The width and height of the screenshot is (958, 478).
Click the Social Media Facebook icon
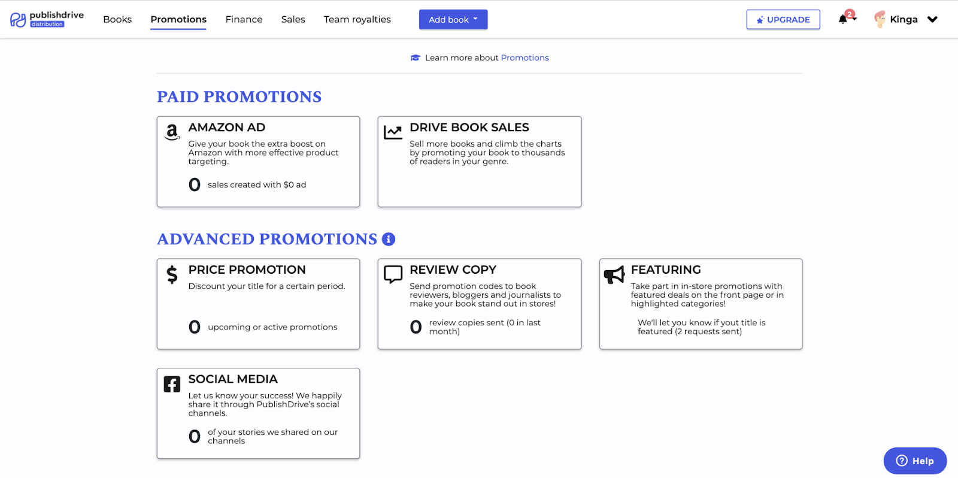pos(172,384)
